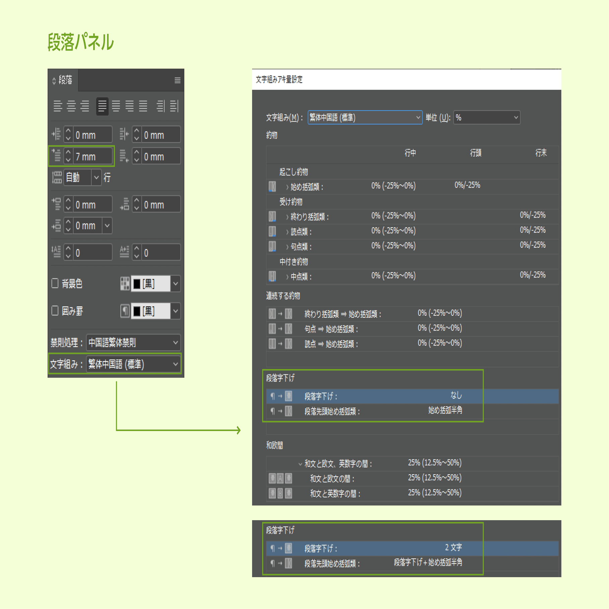Select the highlighted justify last line left icon
The height and width of the screenshot is (609, 609).
click(102, 106)
